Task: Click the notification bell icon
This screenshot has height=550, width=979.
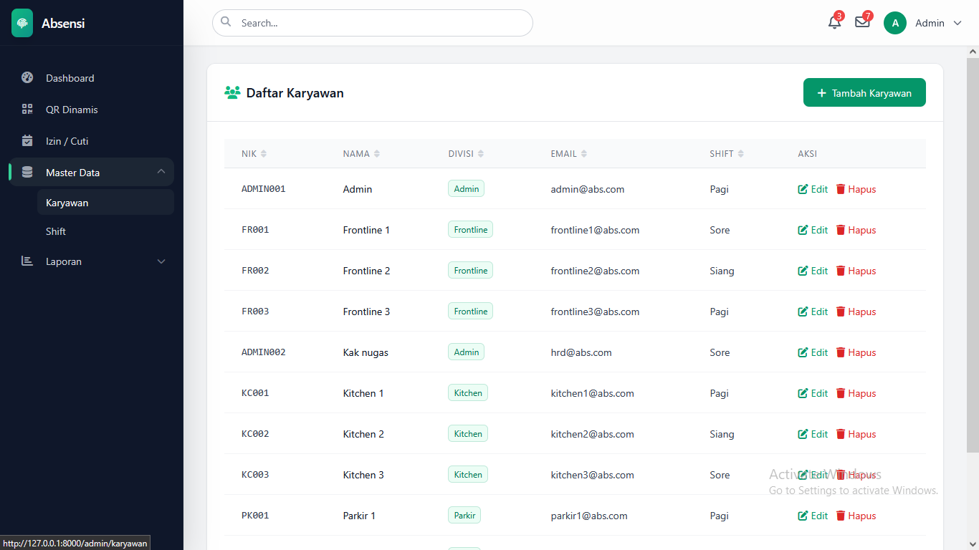Action: coord(834,22)
